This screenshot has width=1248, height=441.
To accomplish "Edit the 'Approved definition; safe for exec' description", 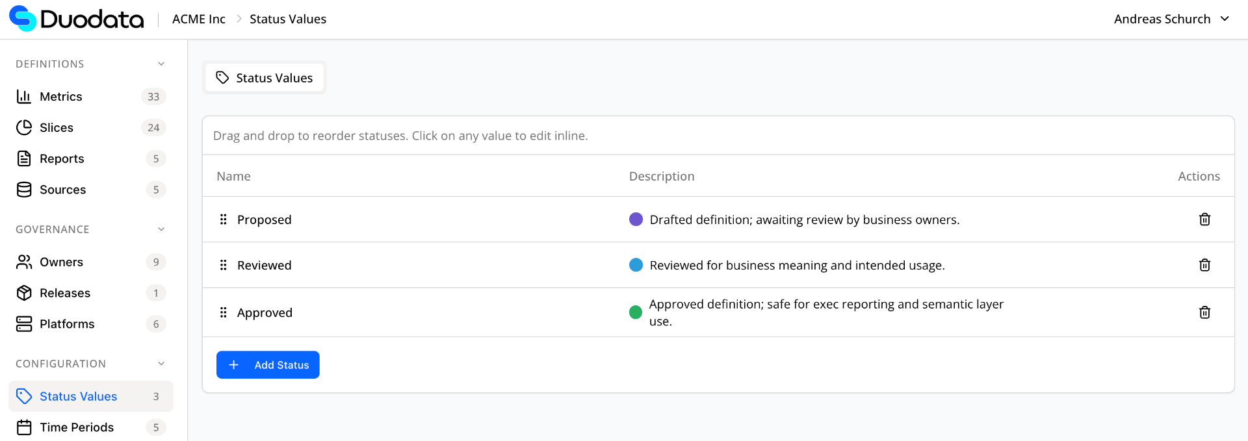I will (826, 312).
